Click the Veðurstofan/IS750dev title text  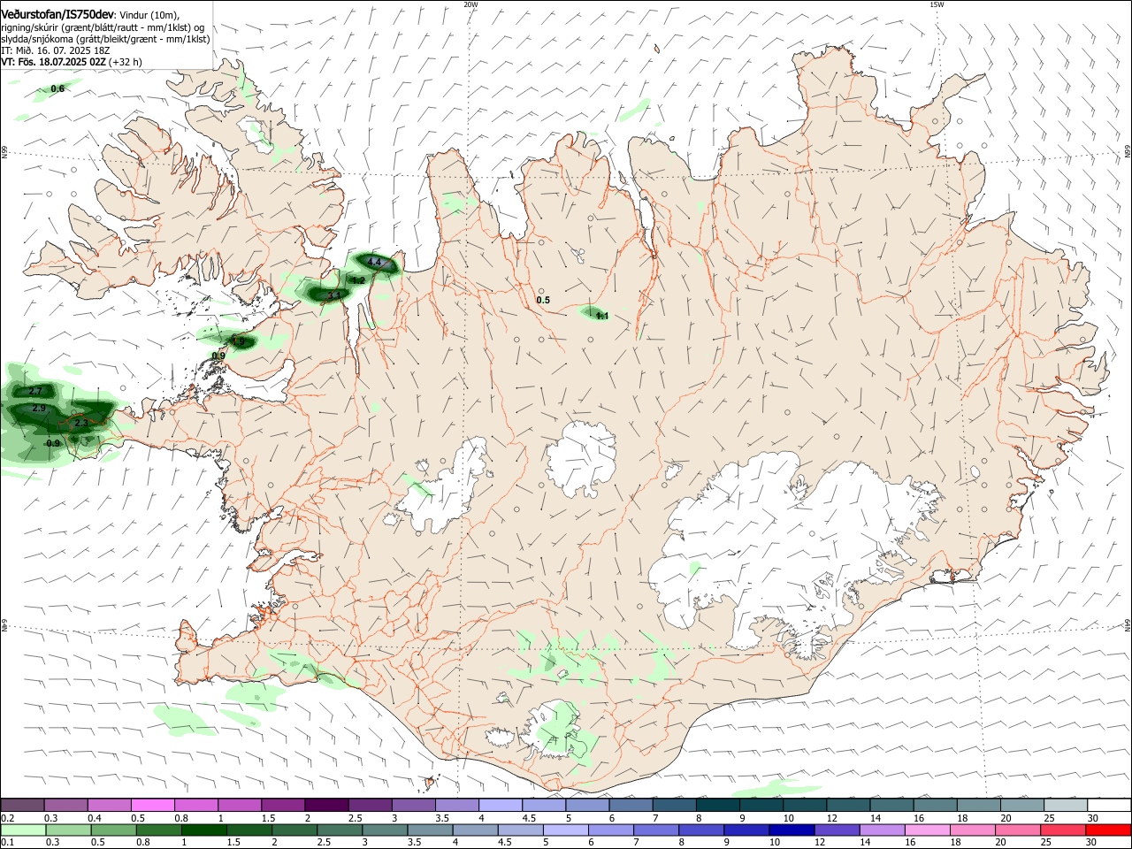(57, 14)
